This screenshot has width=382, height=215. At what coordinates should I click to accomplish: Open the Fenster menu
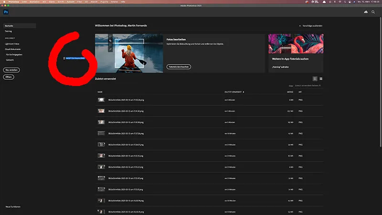click(114, 2)
